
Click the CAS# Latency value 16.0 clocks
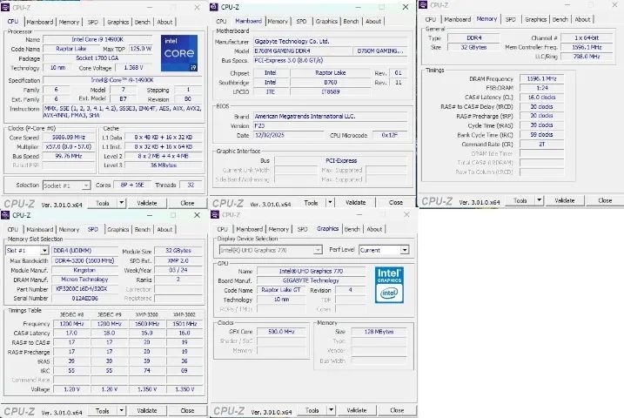541,98
